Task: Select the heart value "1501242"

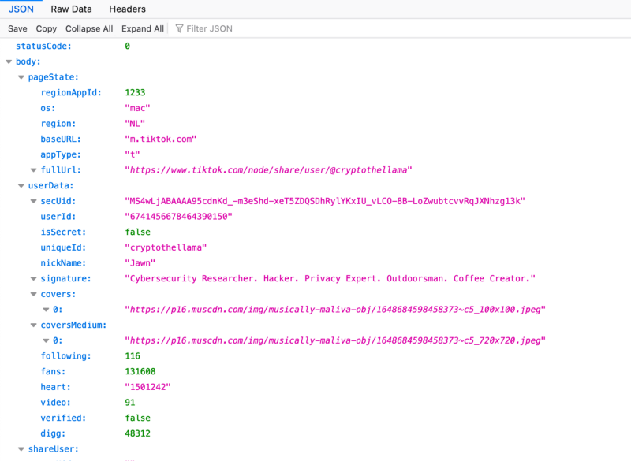Action: [147, 387]
